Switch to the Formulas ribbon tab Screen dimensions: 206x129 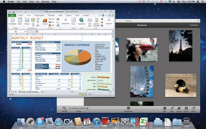51,15
